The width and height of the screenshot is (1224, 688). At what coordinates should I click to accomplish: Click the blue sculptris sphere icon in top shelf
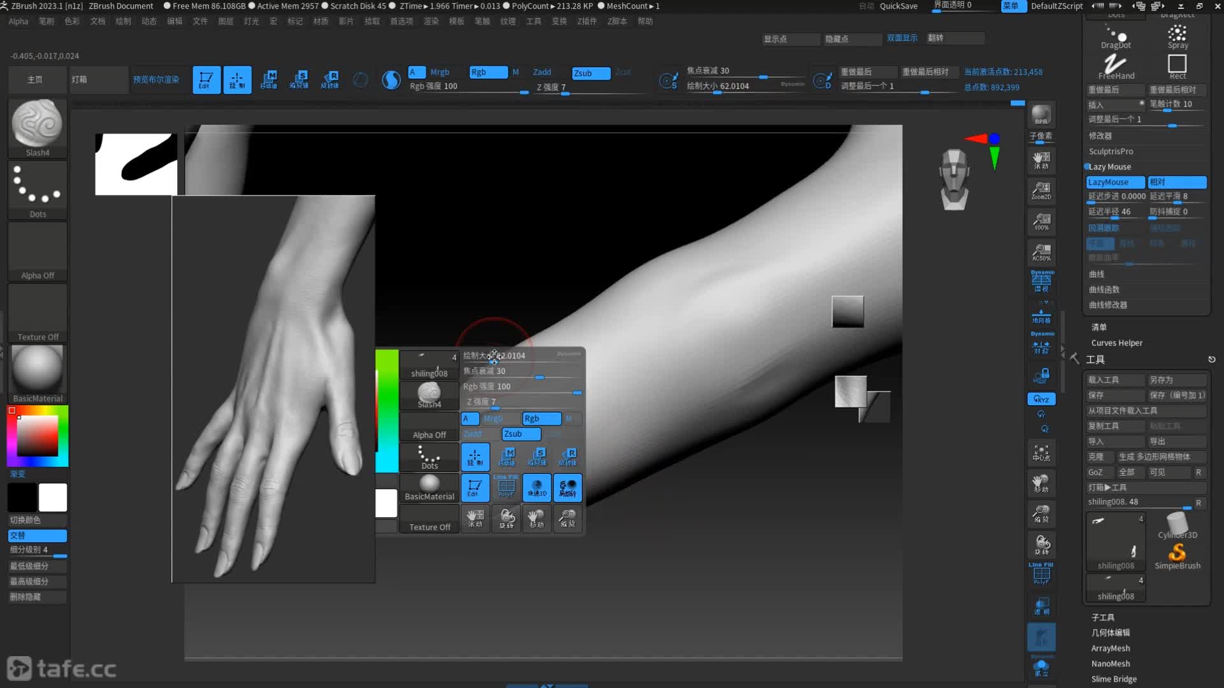coord(391,80)
